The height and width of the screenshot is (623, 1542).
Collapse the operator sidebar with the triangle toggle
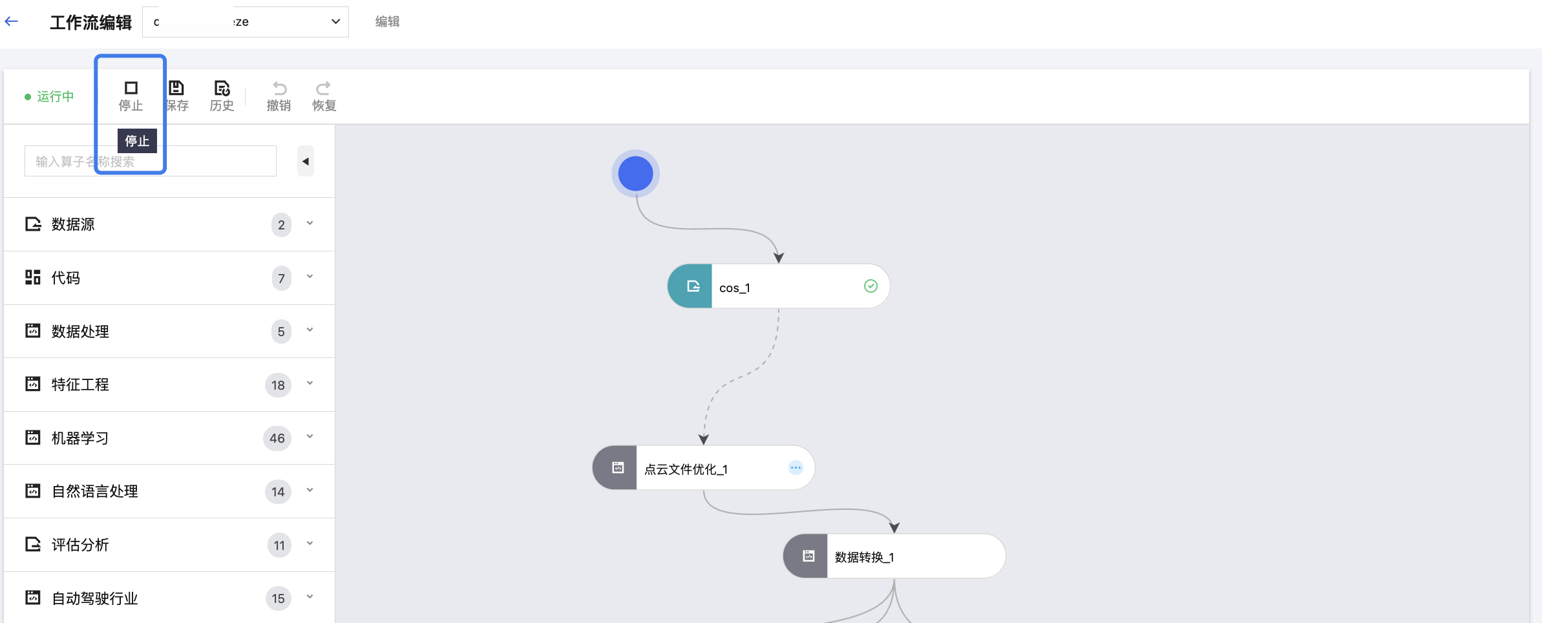pos(306,162)
